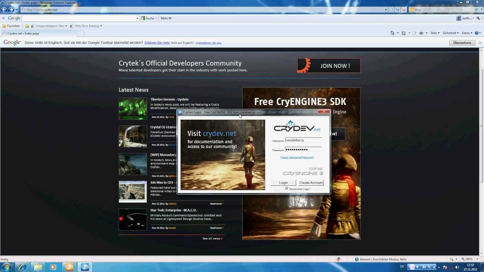Open Web Slice-Katalog dropdown
This screenshot has width=484, height=272.
86,26
